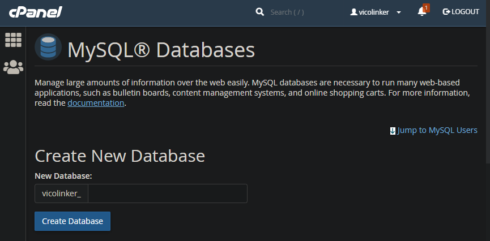
Task: Click the user avatar icon beside vicolinker
Action: pos(353,12)
